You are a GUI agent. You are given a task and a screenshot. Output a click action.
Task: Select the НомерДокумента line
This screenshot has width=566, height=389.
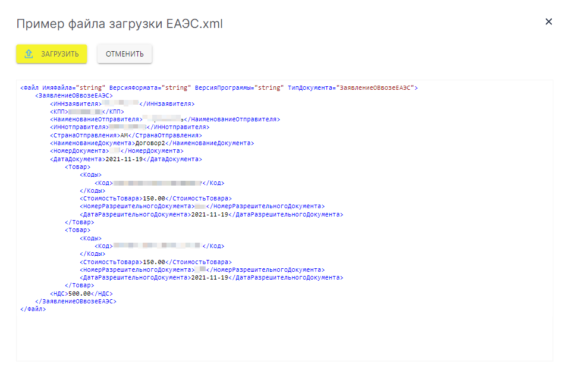[x=117, y=151]
